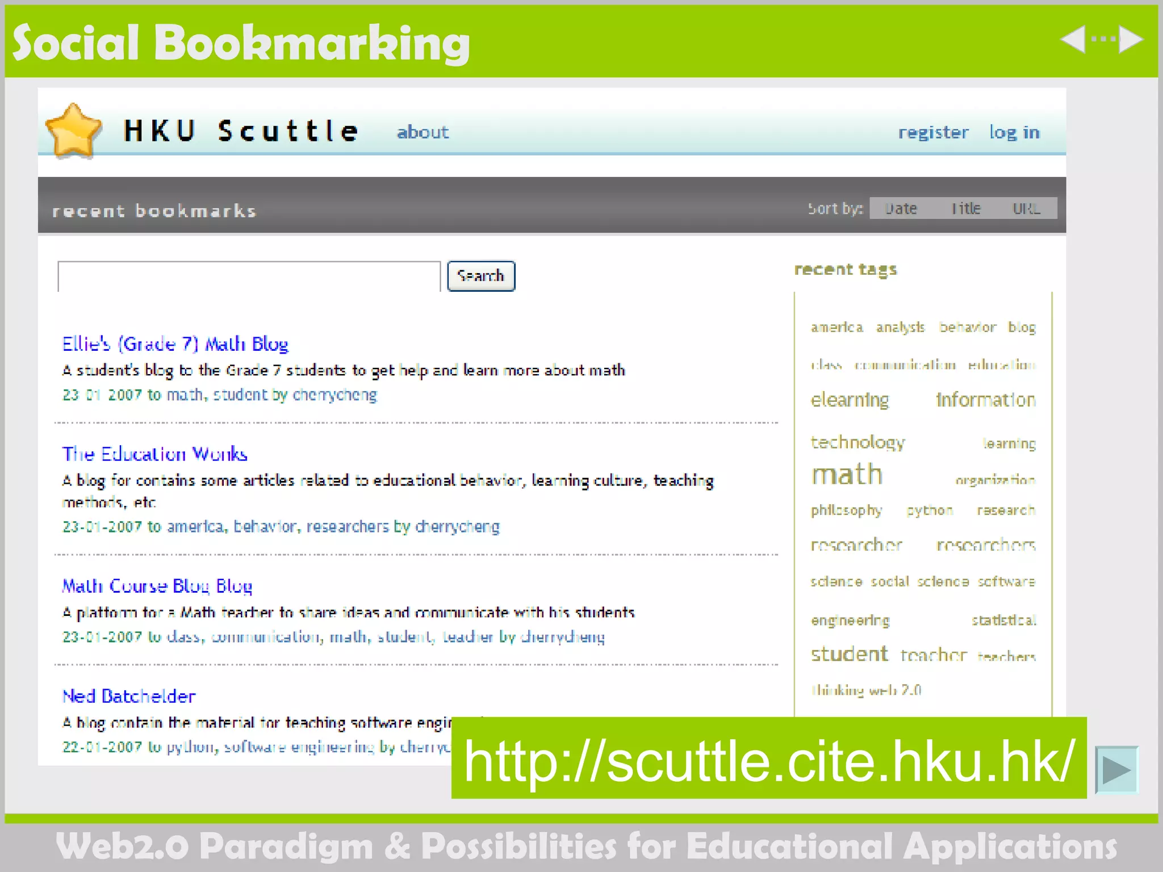Click the teacher tag in recent tags
The image size is (1163, 872).
(934, 655)
